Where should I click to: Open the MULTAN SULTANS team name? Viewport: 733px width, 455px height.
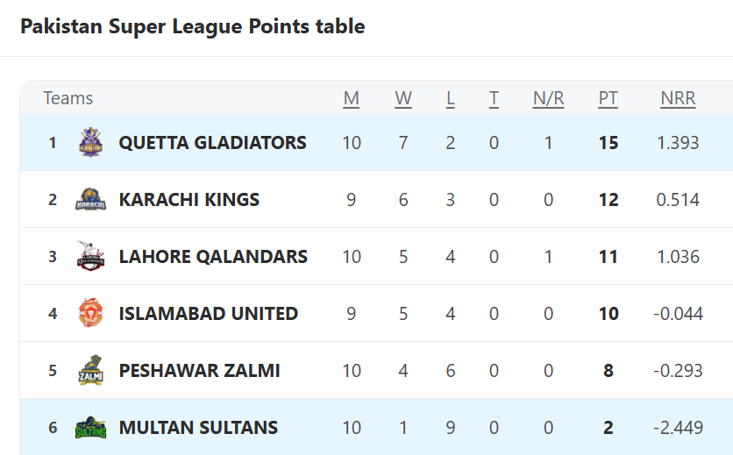tap(198, 428)
